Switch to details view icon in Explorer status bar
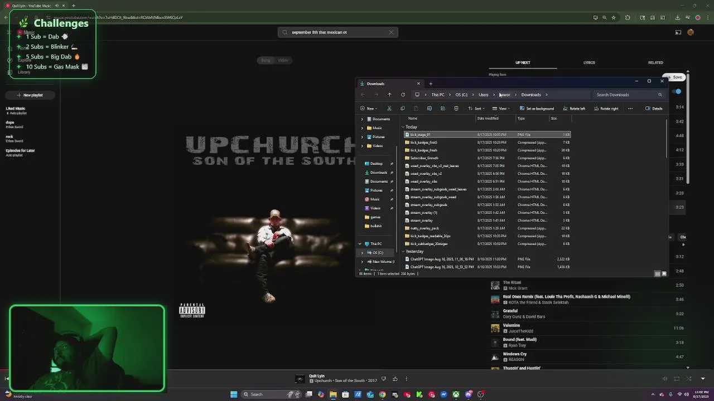Viewport: 714px width, 401px height. [658, 274]
